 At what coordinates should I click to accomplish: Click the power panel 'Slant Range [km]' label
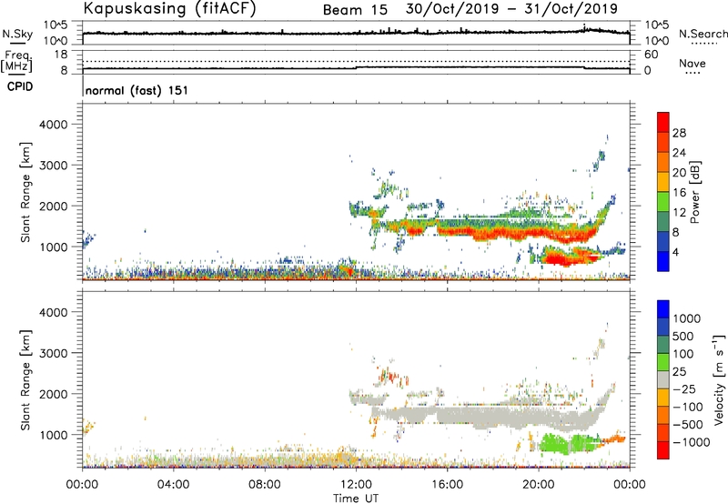click(x=25, y=192)
